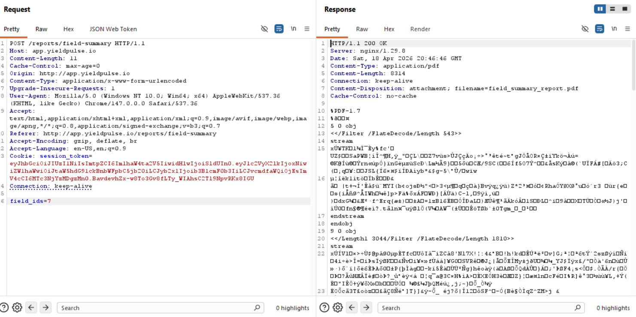Image resolution: width=636 pixels, height=317 pixels.
Task: Toggle hidden characters eye icon in Request panel
Action: pos(265,29)
